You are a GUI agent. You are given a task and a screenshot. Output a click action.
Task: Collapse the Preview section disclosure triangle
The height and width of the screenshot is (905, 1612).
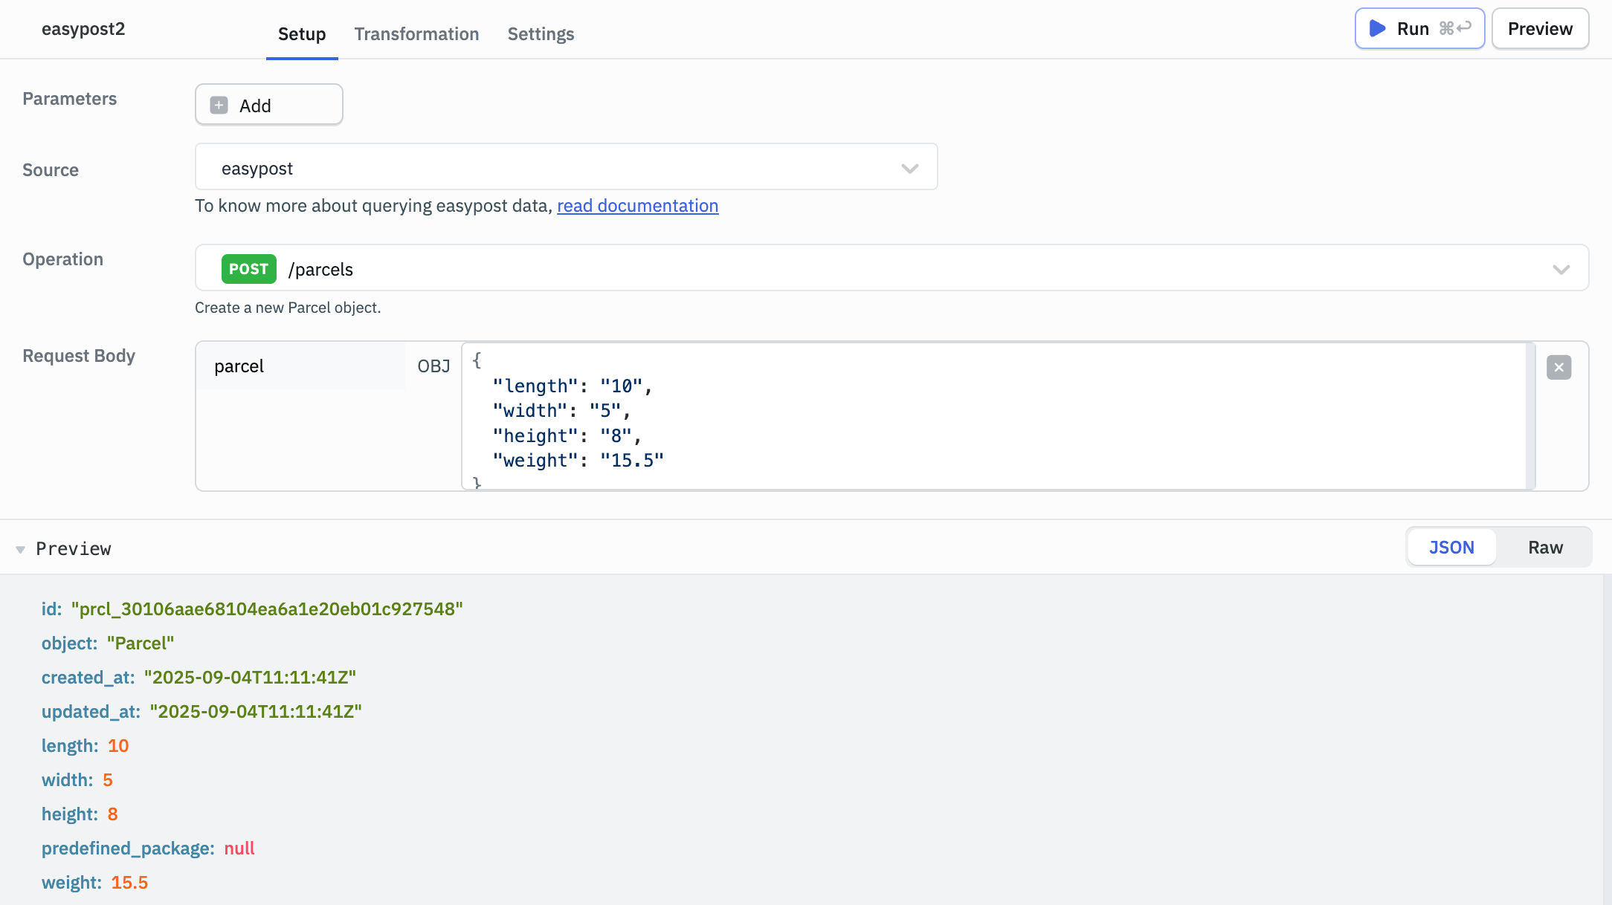click(20, 548)
